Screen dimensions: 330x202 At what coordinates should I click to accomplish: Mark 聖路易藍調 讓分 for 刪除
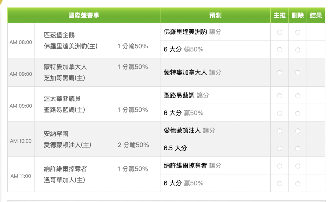pyautogui.click(x=298, y=96)
